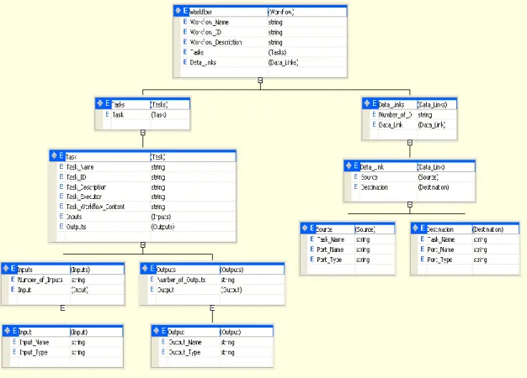Click the E icon beside Output_Type
527x378 pixels.
pos(163,352)
